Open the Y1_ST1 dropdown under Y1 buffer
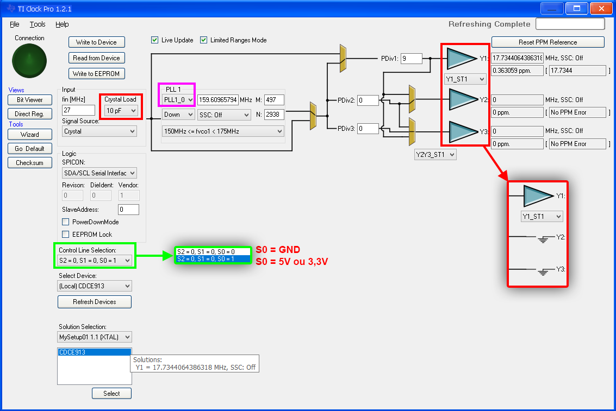This screenshot has width=616, height=411. click(465, 79)
